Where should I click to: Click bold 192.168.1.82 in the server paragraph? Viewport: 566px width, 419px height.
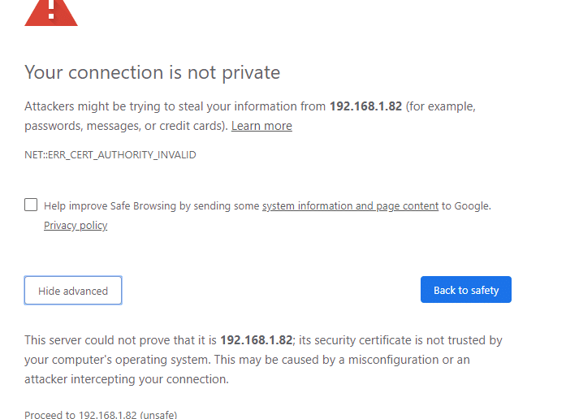(x=257, y=340)
